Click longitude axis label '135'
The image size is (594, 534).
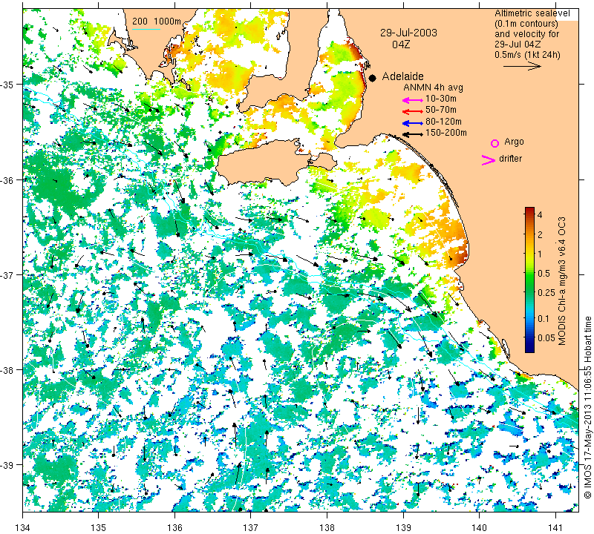pyautogui.click(x=99, y=527)
